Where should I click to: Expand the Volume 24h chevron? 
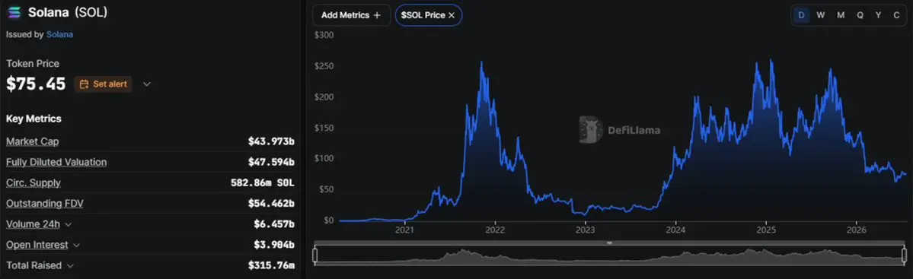(x=68, y=224)
